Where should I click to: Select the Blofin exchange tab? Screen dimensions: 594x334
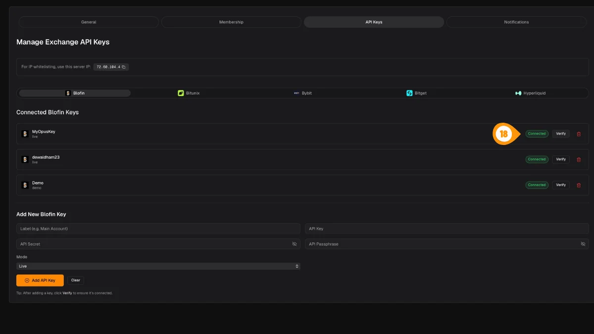(x=75, y=93)
